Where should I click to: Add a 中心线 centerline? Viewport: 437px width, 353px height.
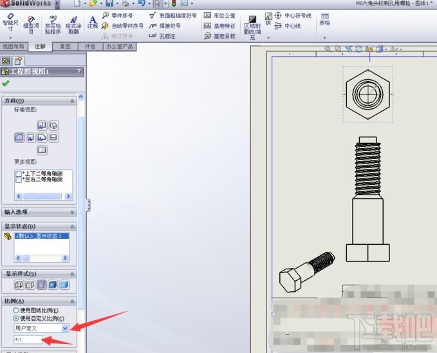287,26
